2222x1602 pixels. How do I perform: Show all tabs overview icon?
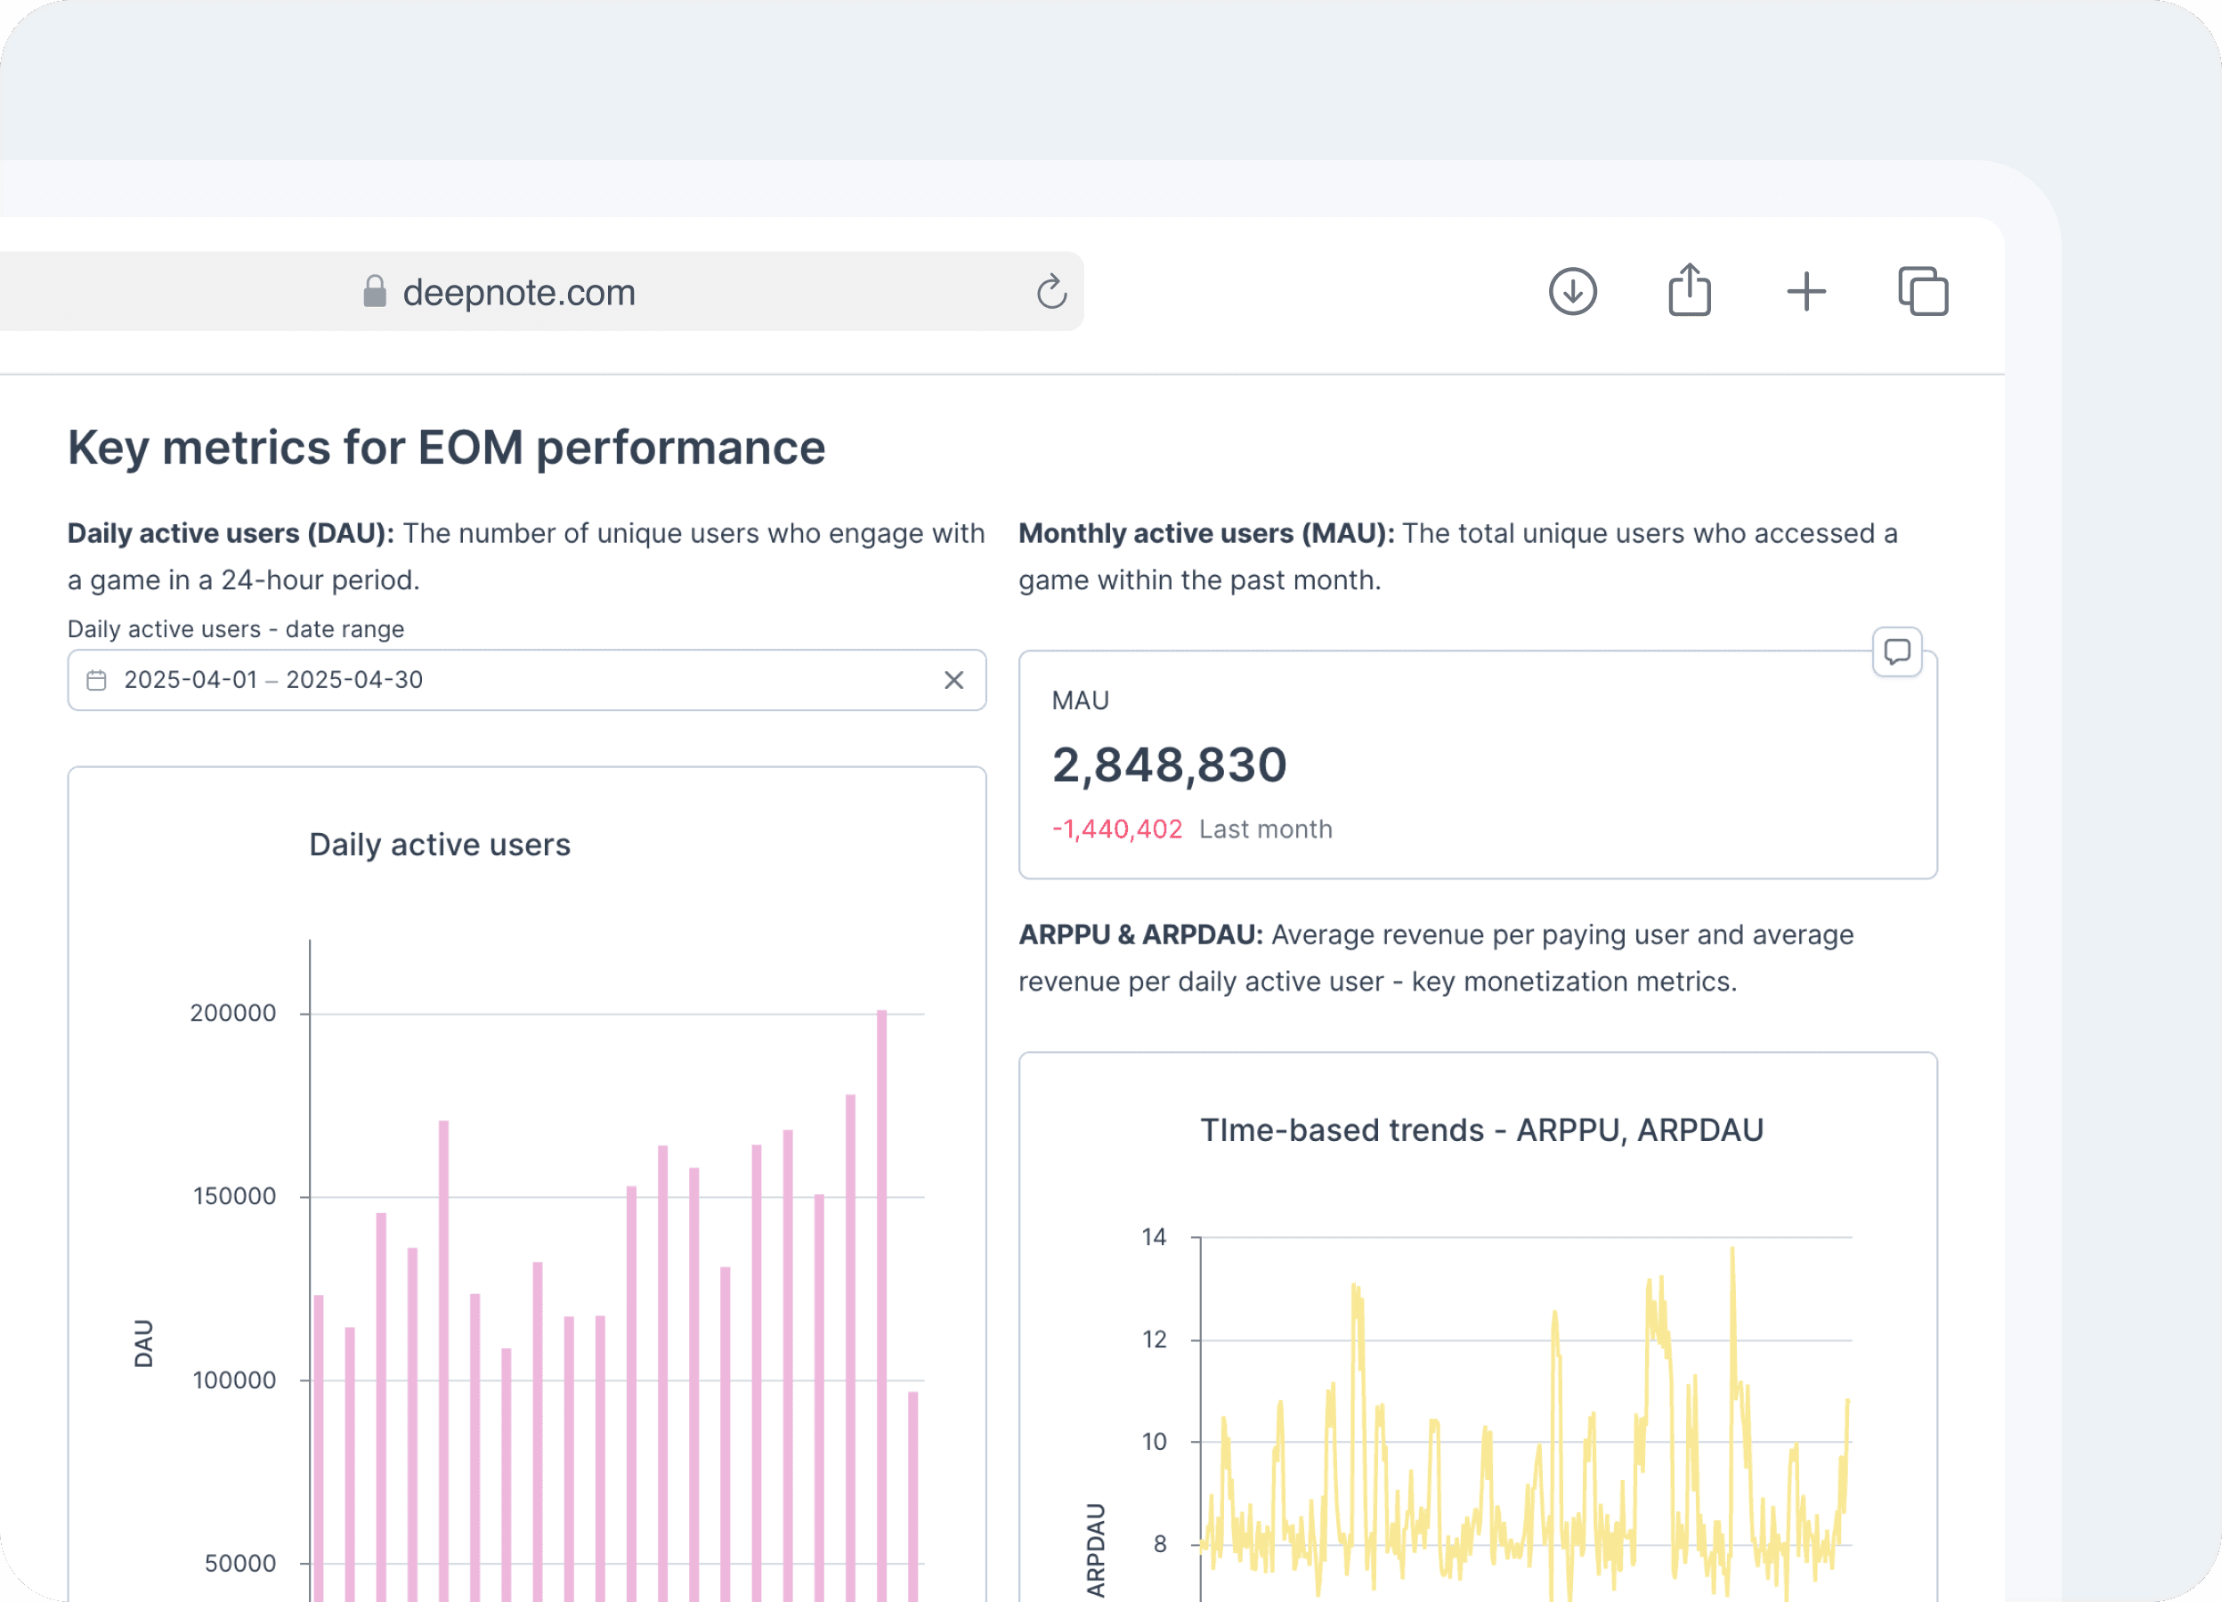coord(1922,292)
